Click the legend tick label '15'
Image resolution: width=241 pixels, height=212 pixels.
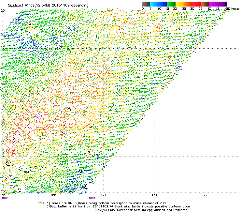click(167, 9)
